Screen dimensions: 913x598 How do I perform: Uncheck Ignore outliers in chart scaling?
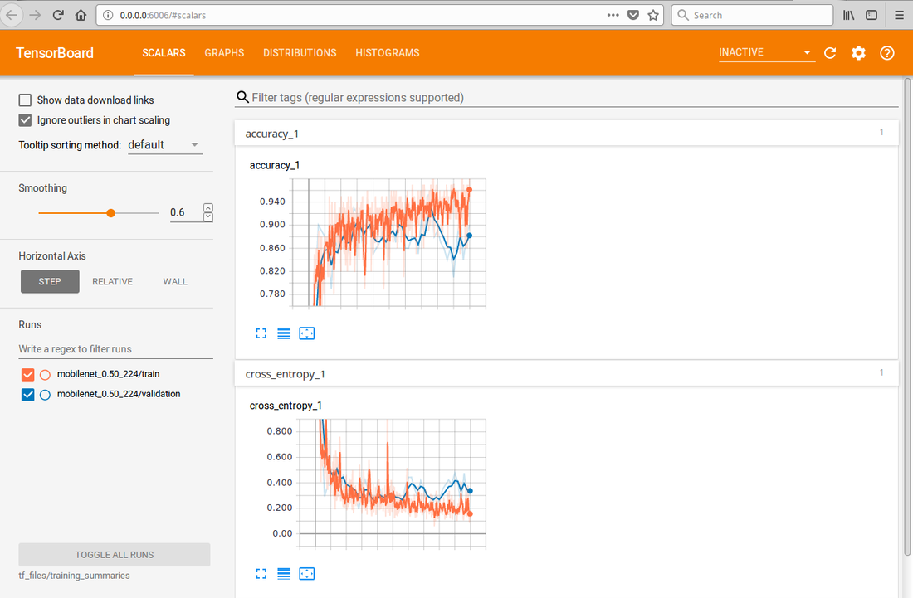(x=26, y=120)
